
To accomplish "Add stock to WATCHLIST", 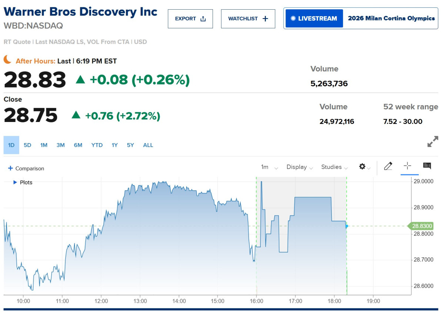I will point(248,19).
